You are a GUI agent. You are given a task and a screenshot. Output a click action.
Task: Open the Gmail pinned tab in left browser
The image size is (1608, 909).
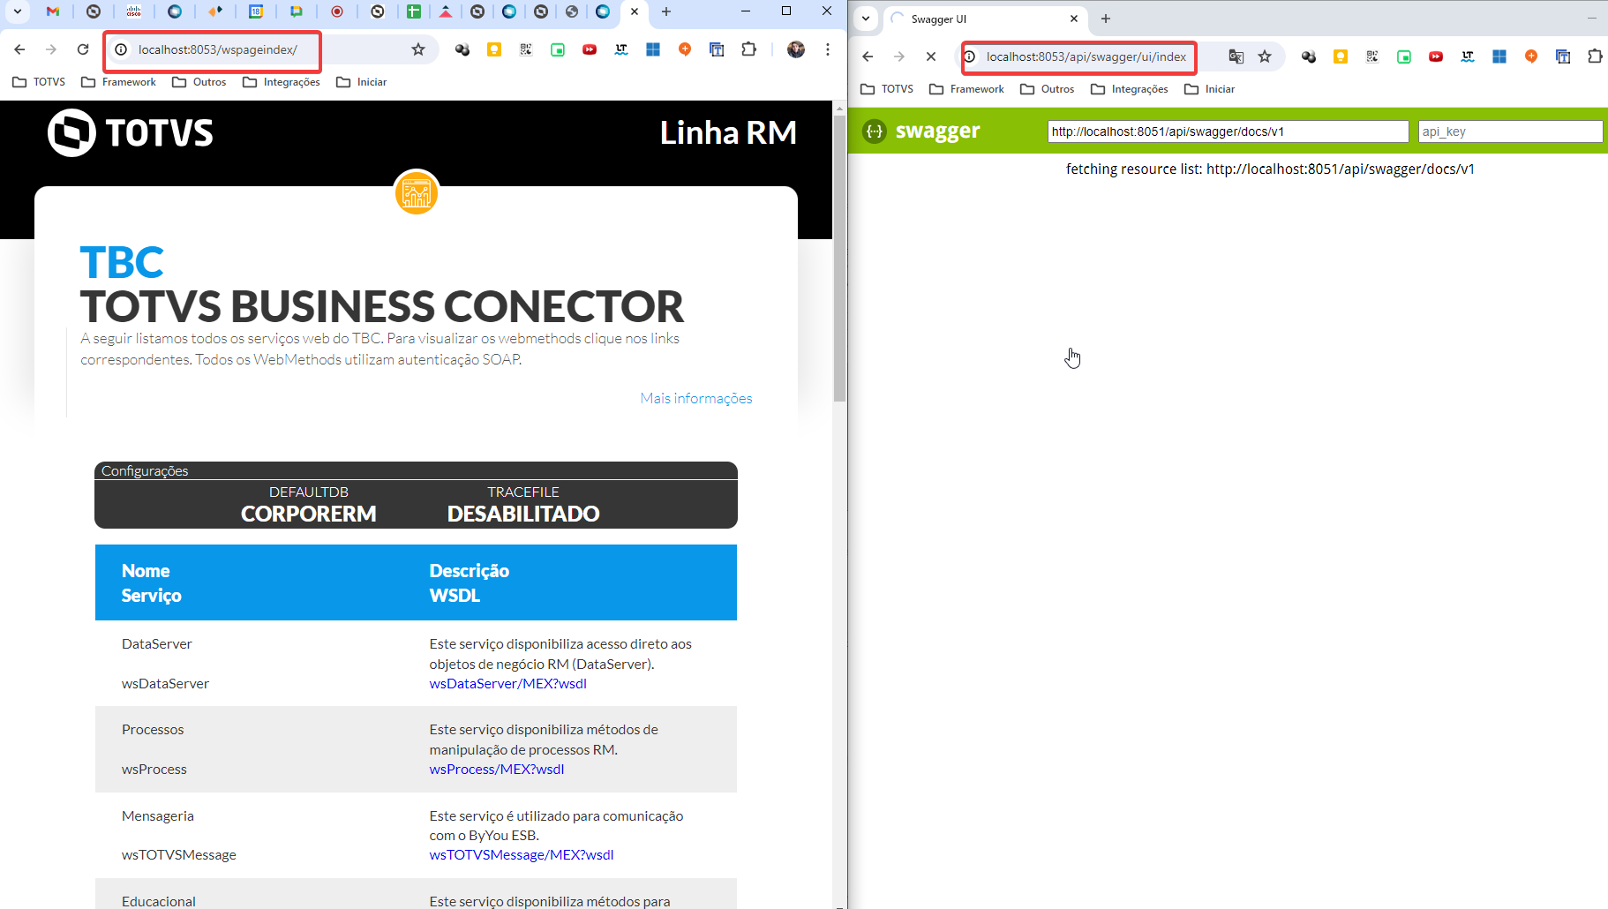point(53,11)
